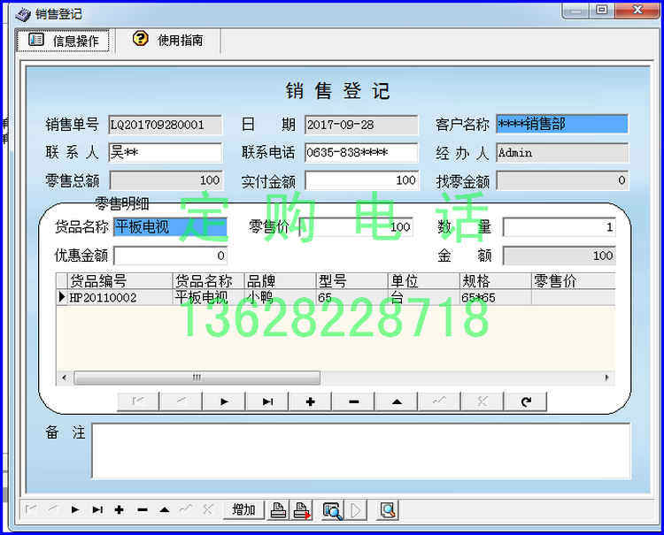Click the 联系电话 input field
Image resolution: width=664 pixels, height=535 pixels.
(361, 152)
